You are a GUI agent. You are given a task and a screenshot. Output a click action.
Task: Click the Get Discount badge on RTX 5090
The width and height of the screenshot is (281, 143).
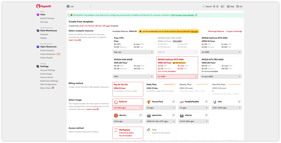coord(179,63)
